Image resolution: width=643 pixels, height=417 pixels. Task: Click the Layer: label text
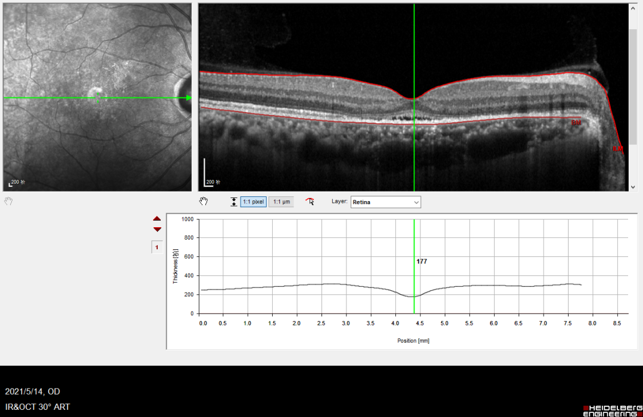click(339, 201)
